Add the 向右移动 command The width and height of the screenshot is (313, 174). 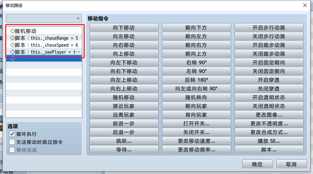(124, 45)
